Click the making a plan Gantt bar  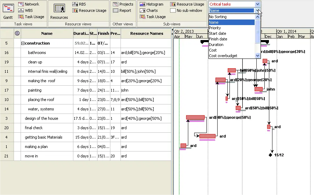pyautogui.click(x=183, y=146)
